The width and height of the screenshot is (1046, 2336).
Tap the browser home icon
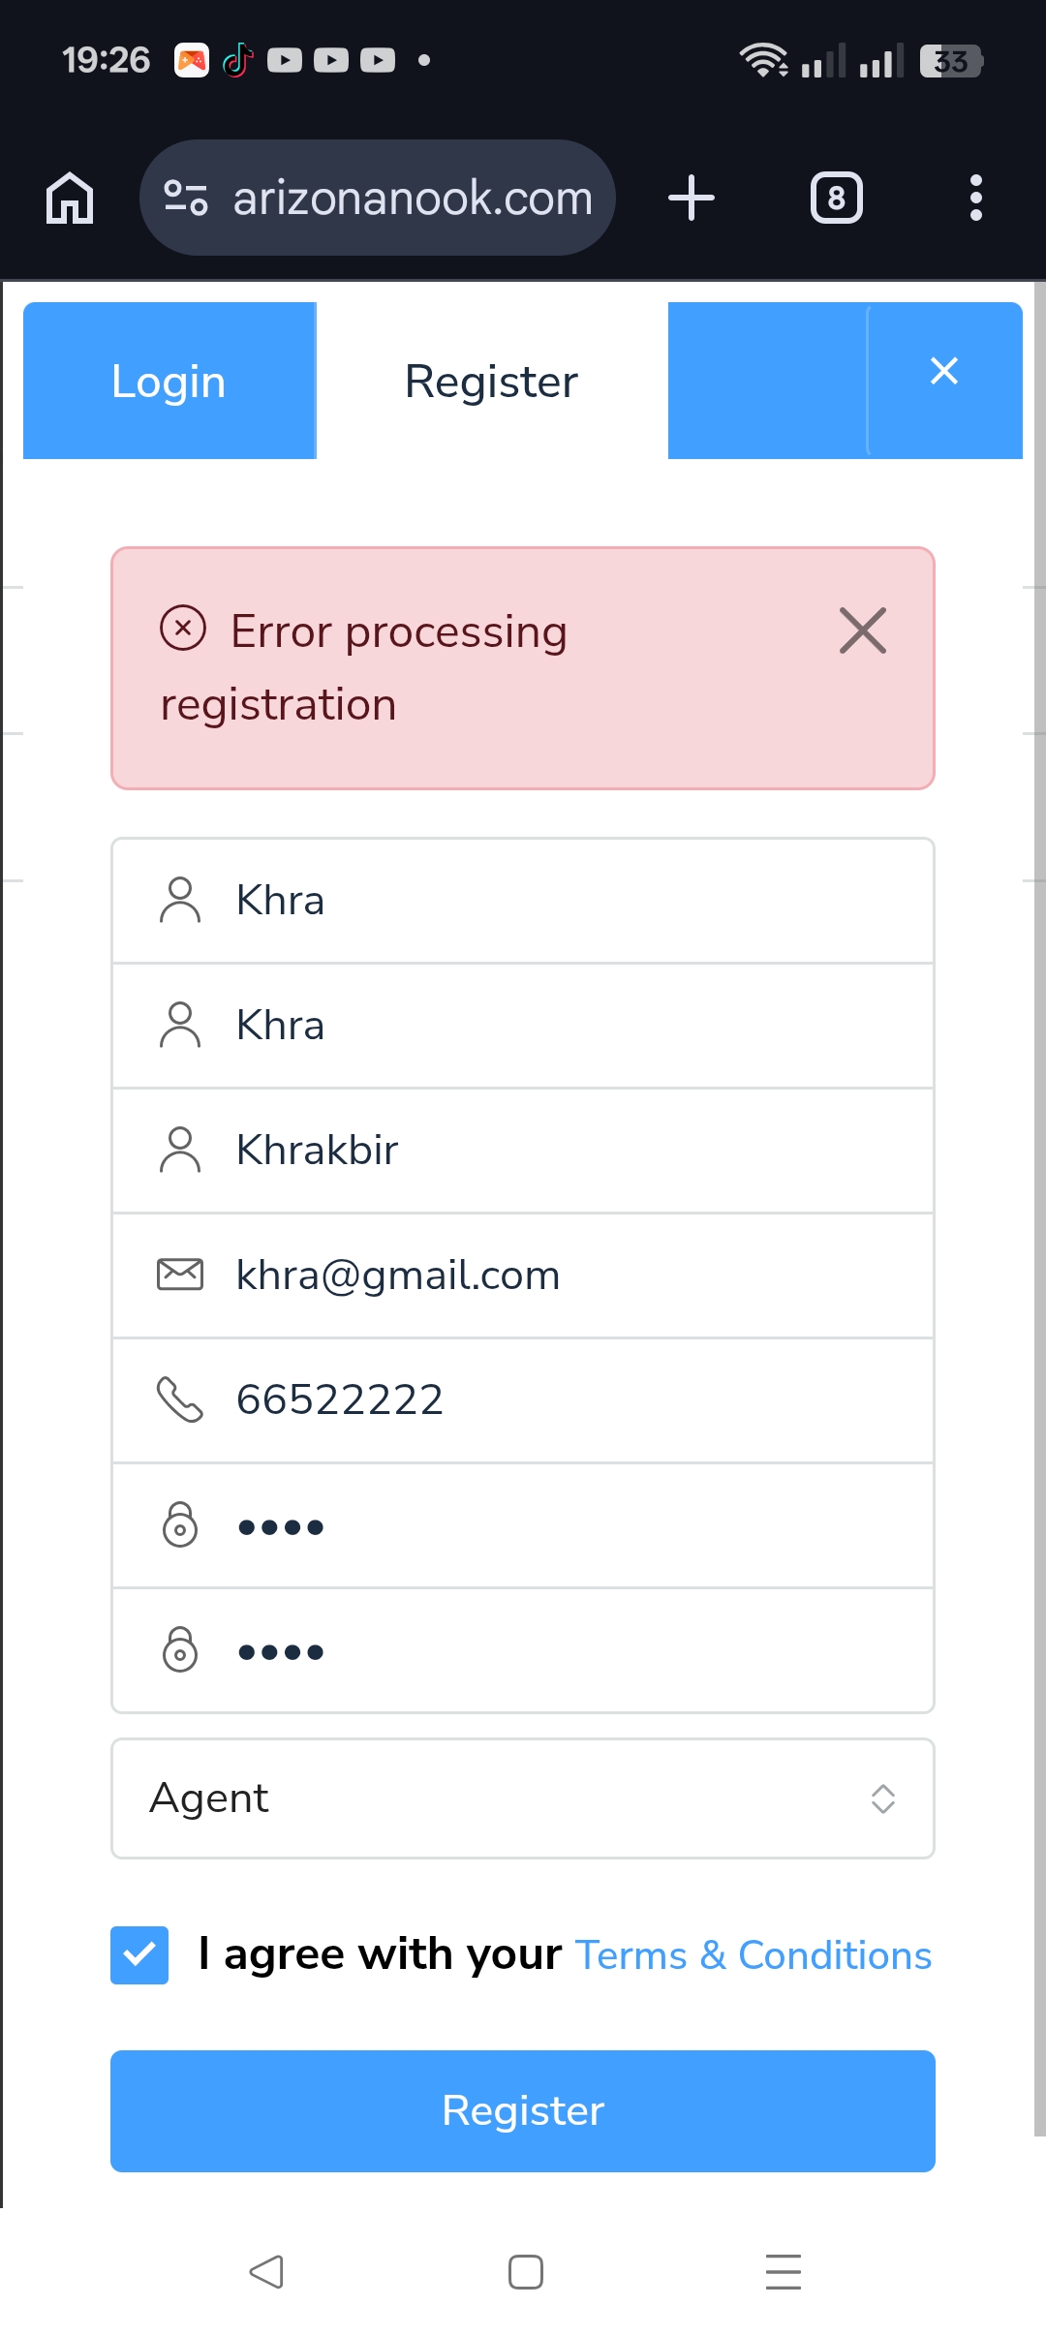(70, 198)
